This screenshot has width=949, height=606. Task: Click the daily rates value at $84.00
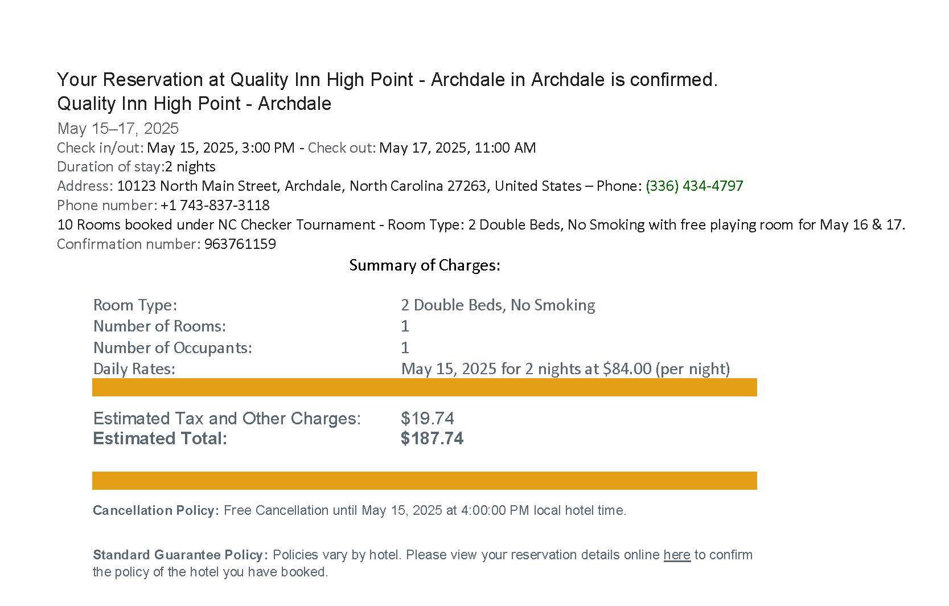click(x=565, y=369)
